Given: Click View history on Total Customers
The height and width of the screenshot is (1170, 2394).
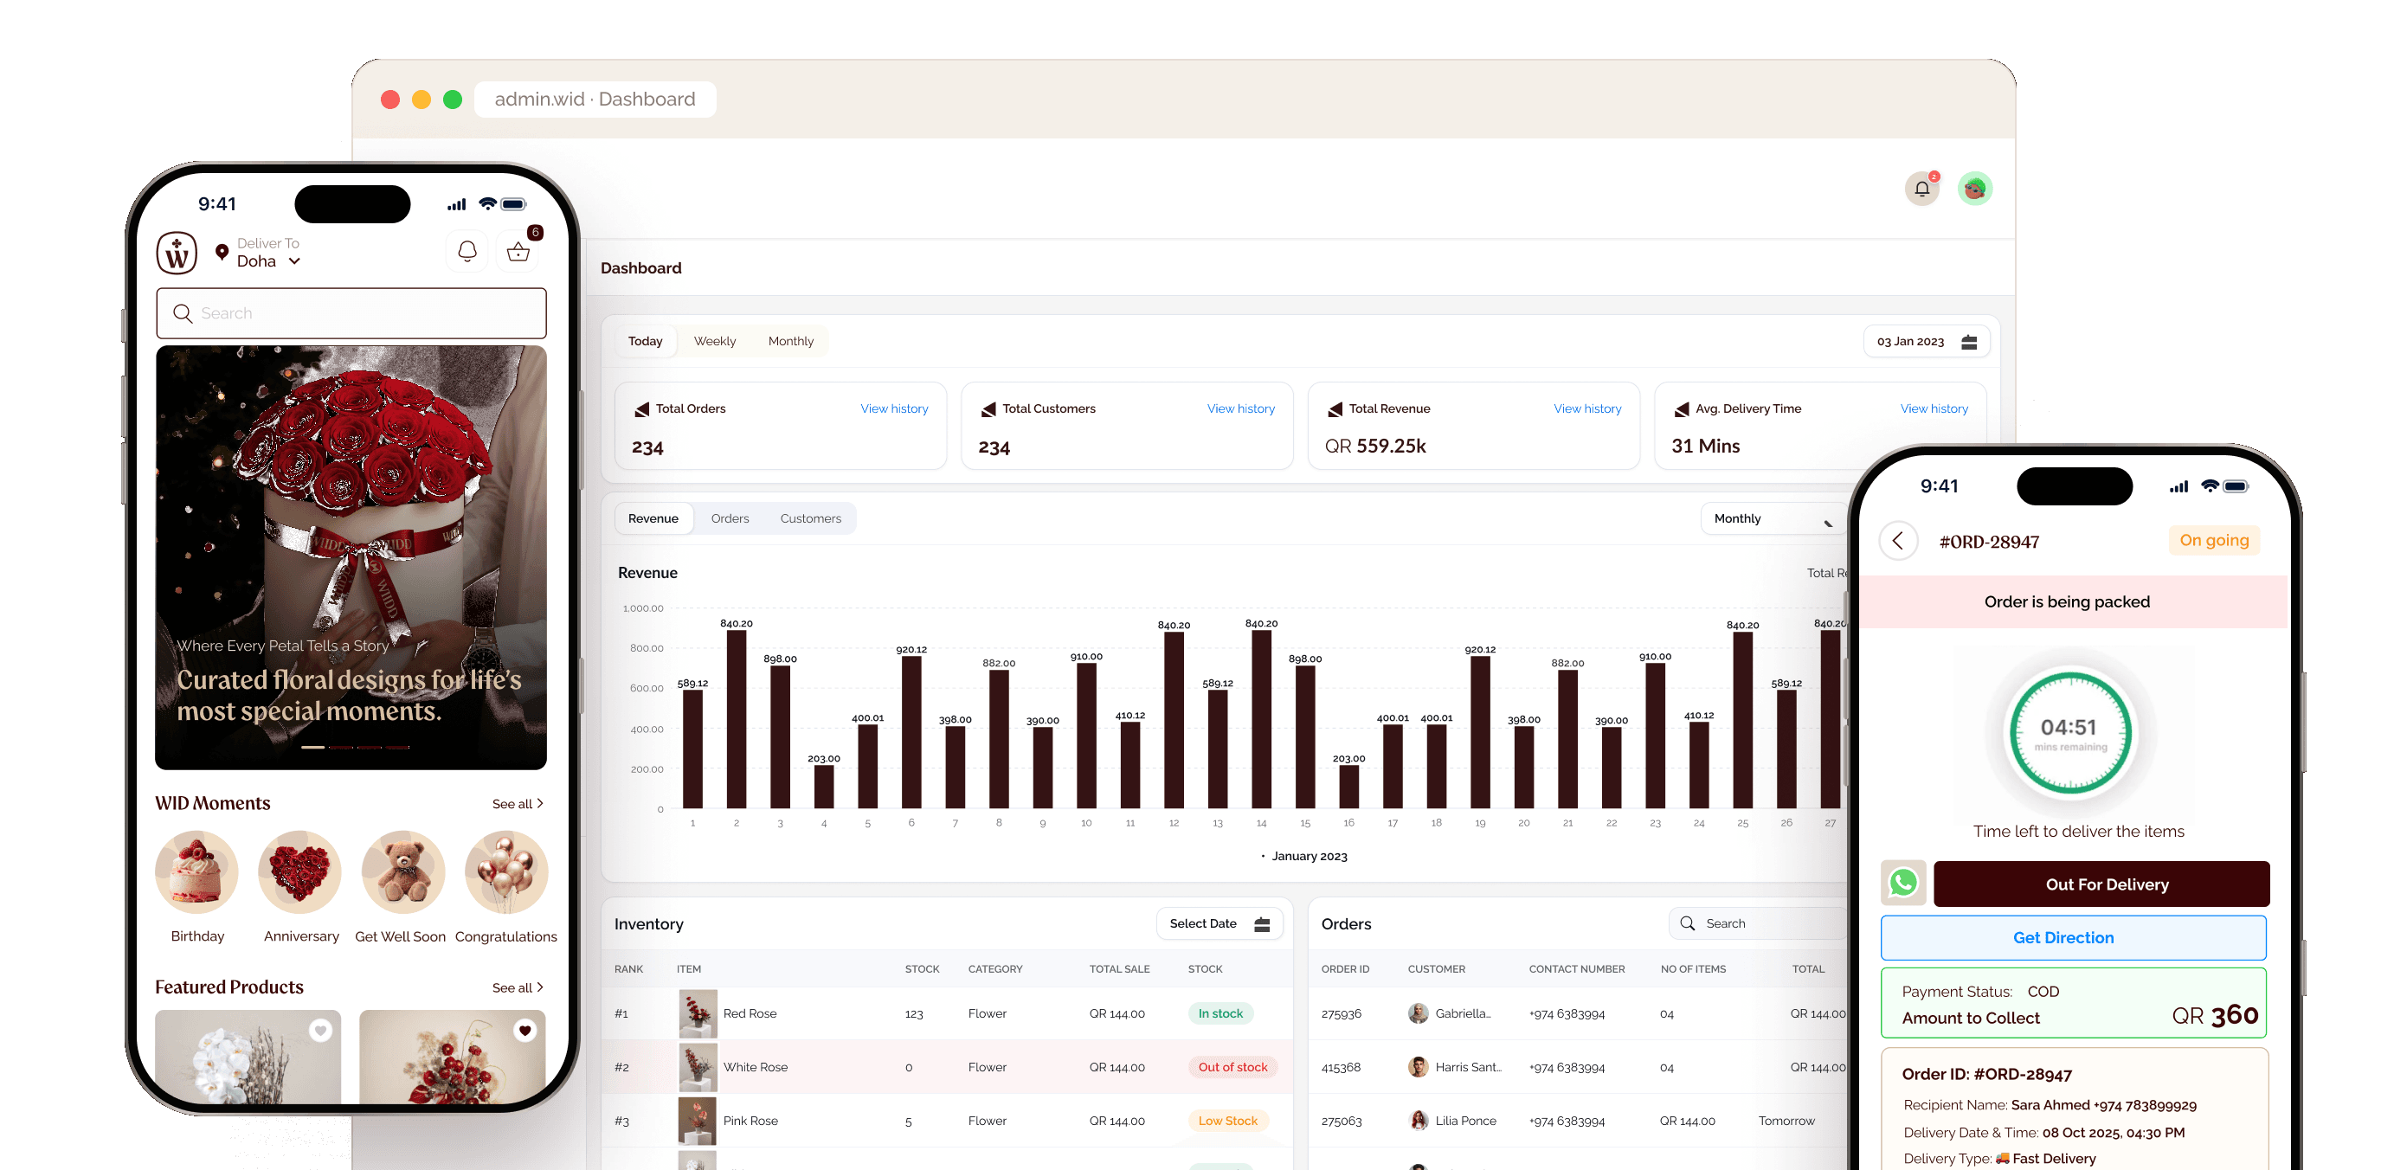Looking at the screenshot, I should point(1240,409).
